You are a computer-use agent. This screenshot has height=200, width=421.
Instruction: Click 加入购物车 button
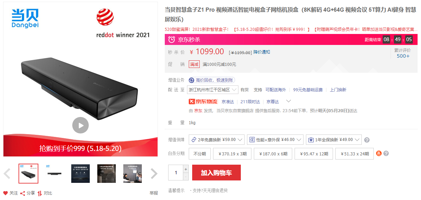coord(216,173)
